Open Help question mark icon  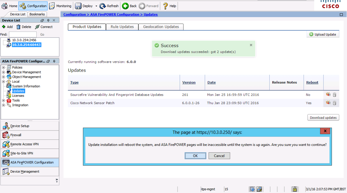[165, 6]
